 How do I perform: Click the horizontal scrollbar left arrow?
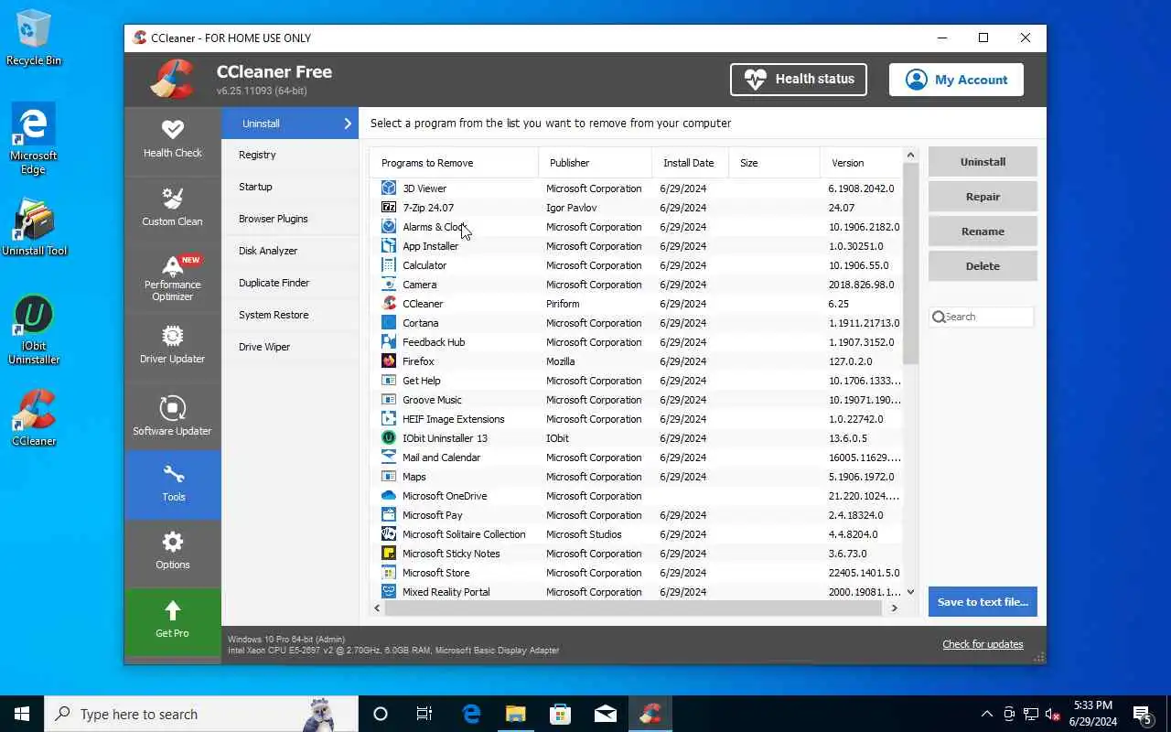(x=377, y=608)
